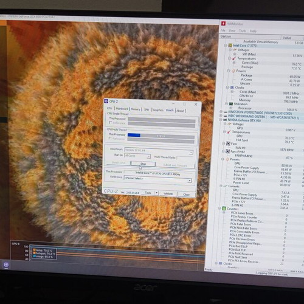Open the taskbar app icon at bottom left

[6, 264]
